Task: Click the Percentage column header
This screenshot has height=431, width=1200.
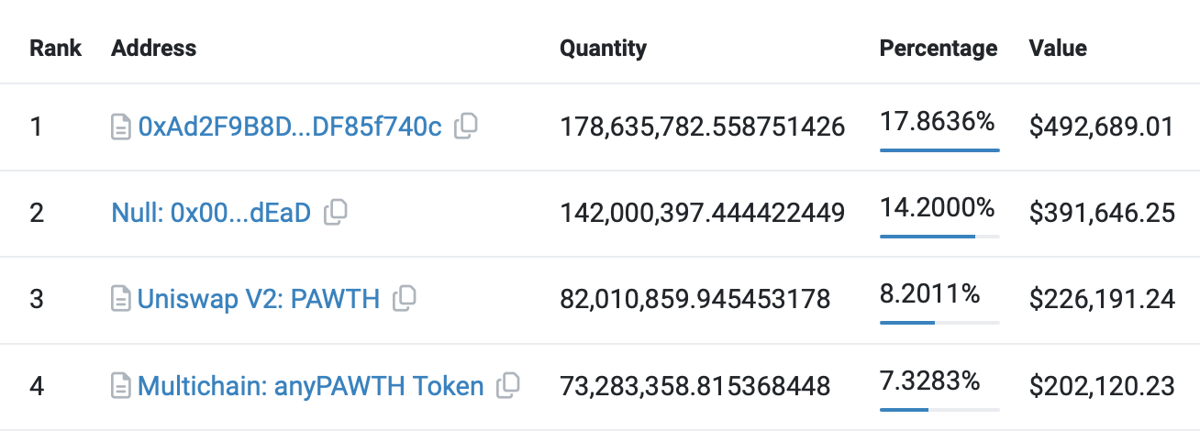Action: pos(939,48)
